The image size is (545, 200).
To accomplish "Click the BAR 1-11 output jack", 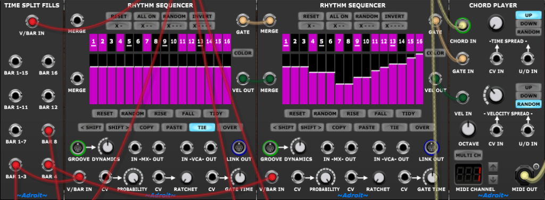I will click(15, 96).
